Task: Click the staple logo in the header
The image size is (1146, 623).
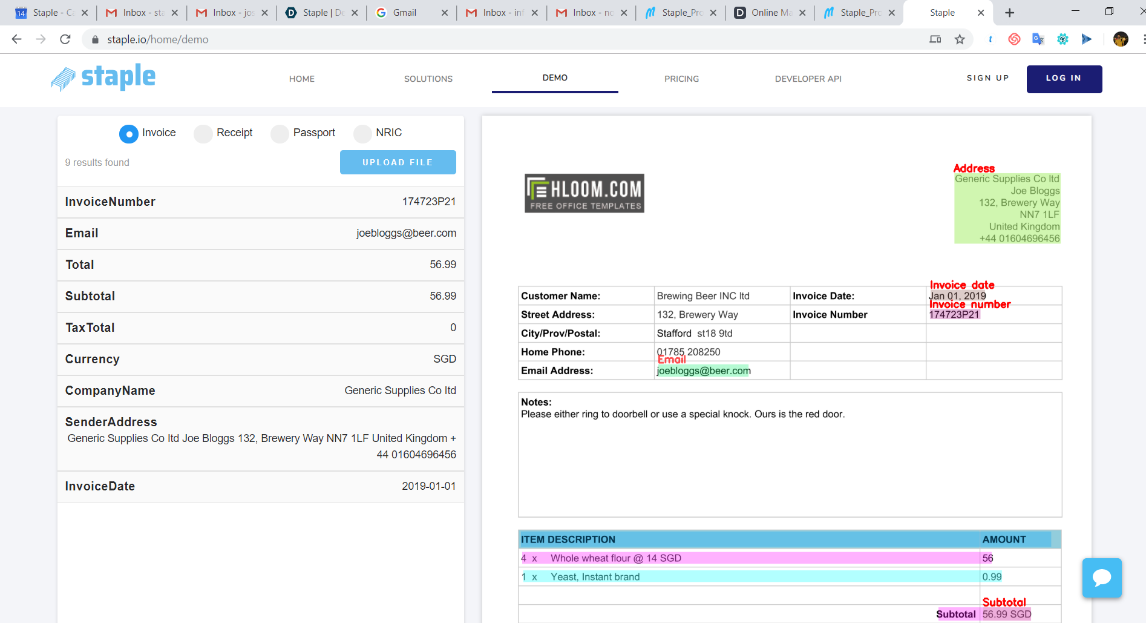Action: point(103,78)
